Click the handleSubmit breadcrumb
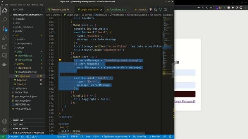This screenshot has width=248, height=139. click(x=137, y=15)
